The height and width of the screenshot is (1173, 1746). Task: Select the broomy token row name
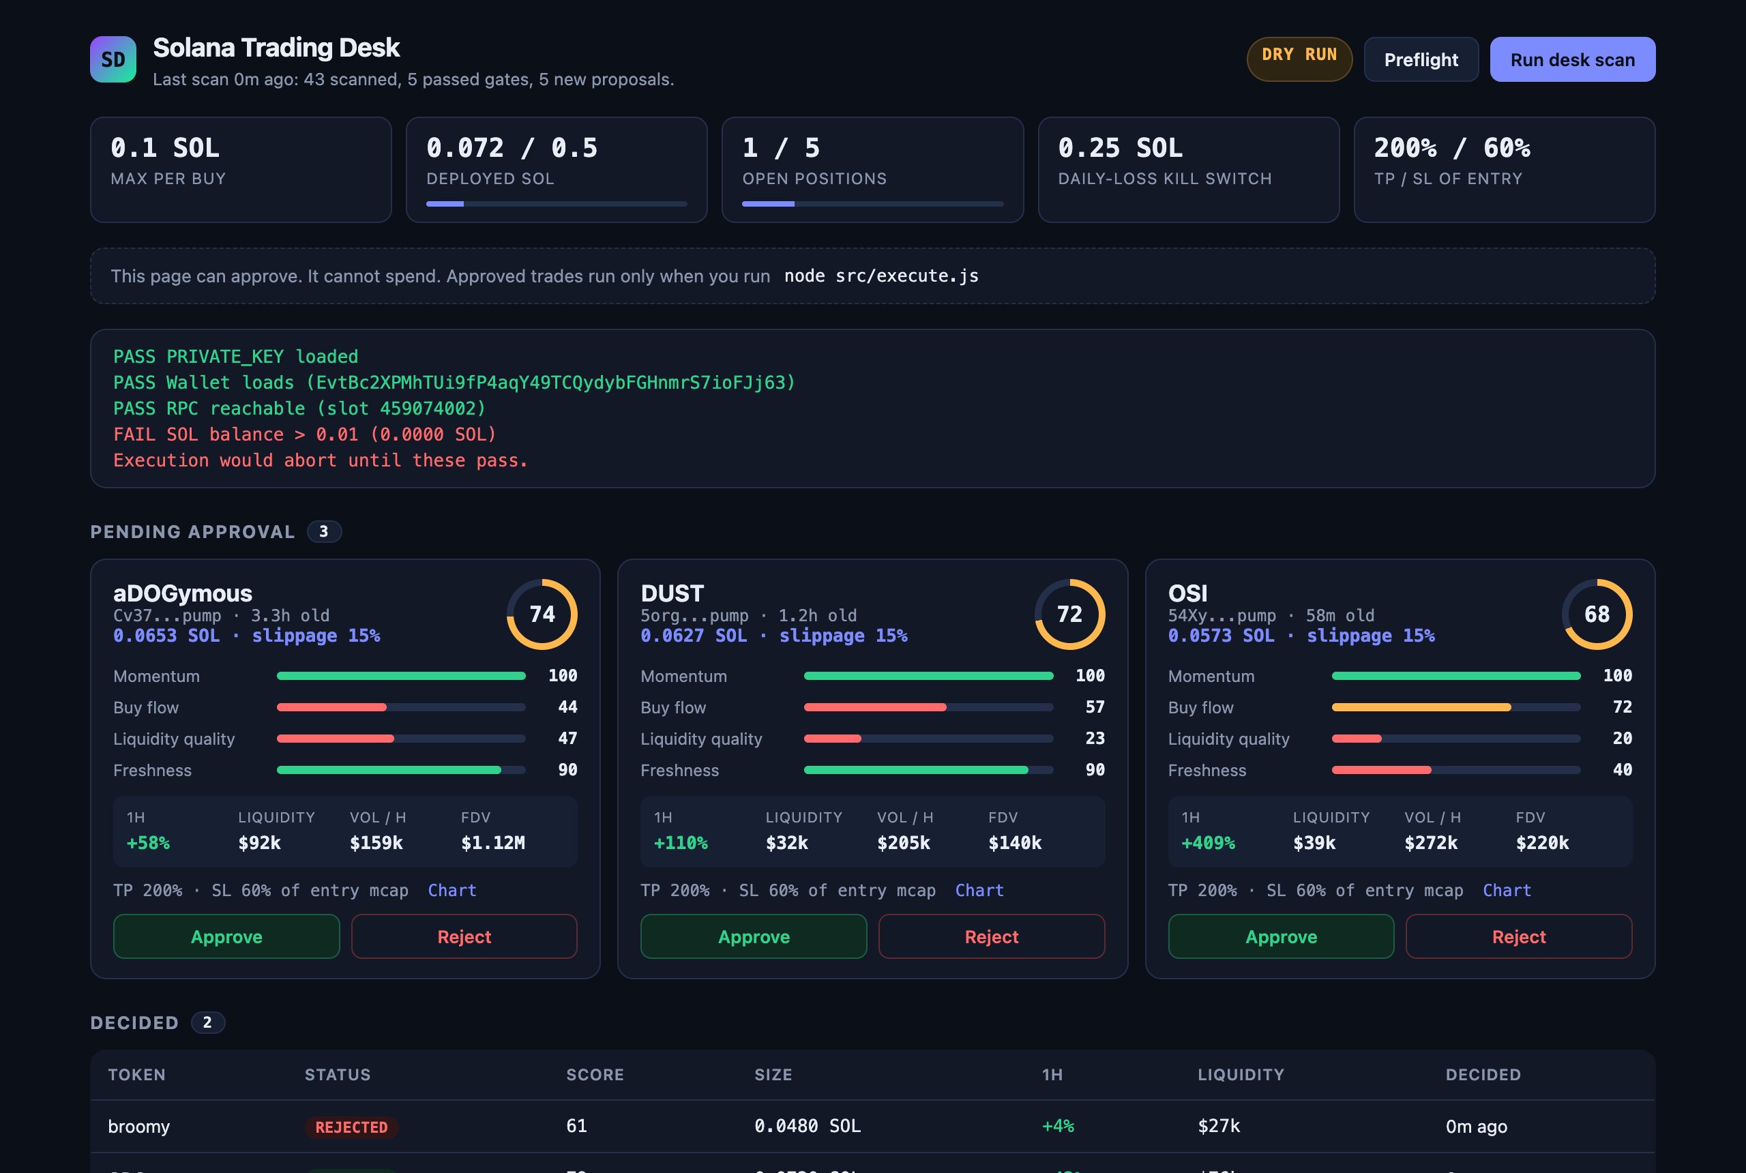(139, 1127)
